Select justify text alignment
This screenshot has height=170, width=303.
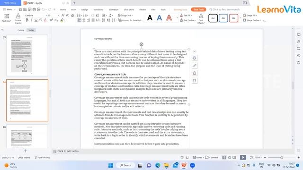point(93,20)
